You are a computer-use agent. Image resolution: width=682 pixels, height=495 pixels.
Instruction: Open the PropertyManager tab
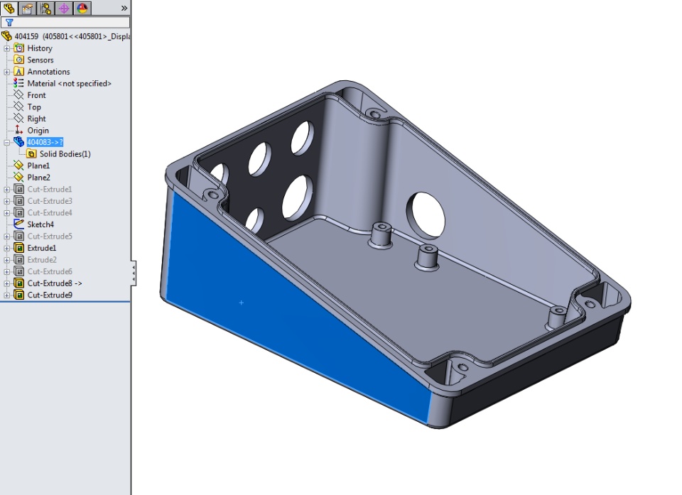pos(28,8)
